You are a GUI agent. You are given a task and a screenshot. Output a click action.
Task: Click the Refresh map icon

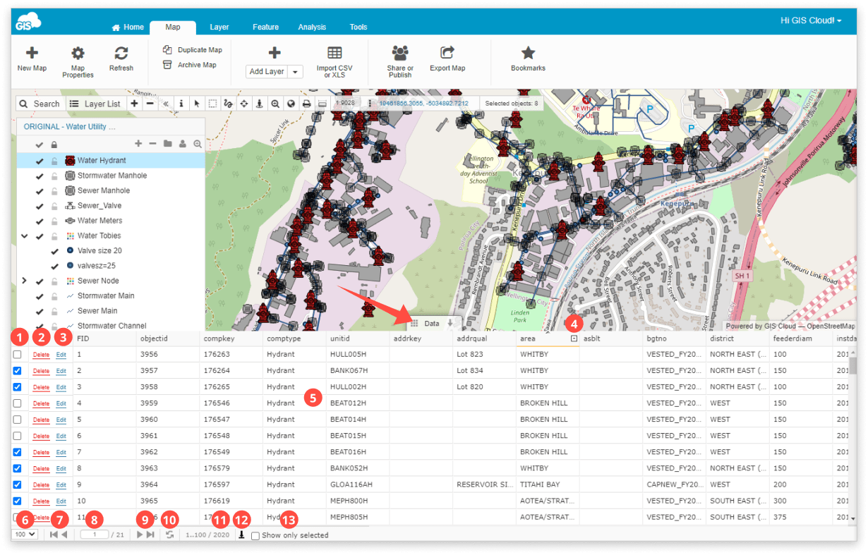tap(121, 53)
